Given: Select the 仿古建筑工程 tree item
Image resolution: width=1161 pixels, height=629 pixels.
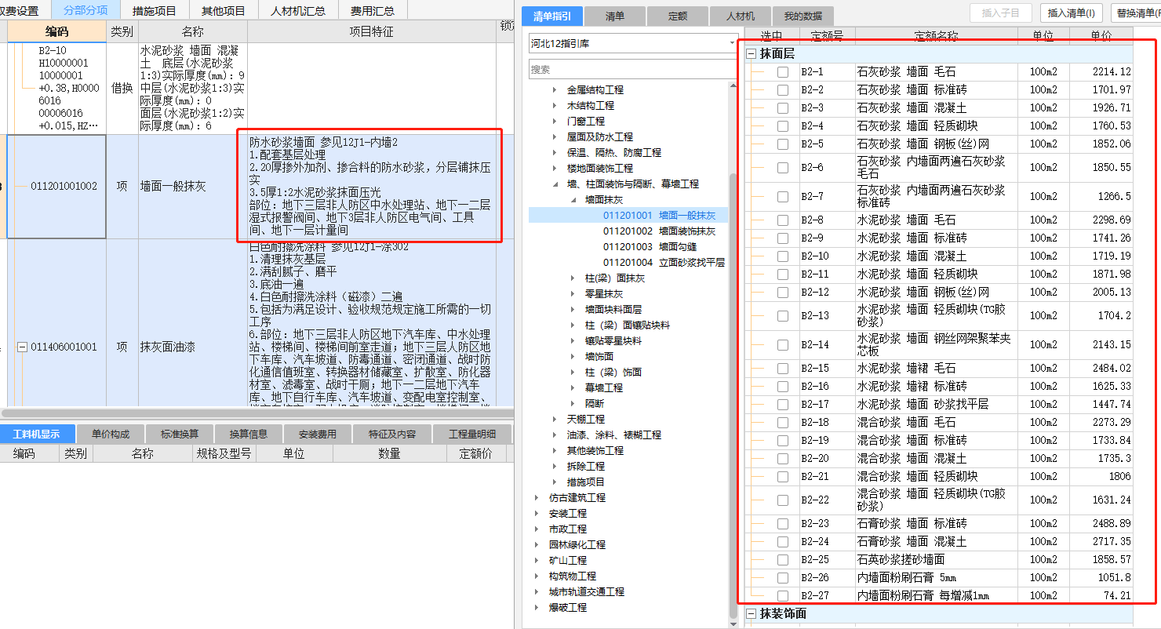Looking at the screenshot, I should click(x=577, y=498).
